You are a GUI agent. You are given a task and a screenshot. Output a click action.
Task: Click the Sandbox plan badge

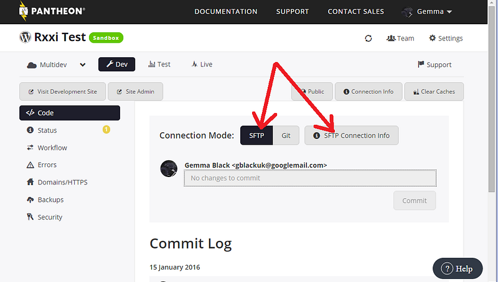coord(106,38)
